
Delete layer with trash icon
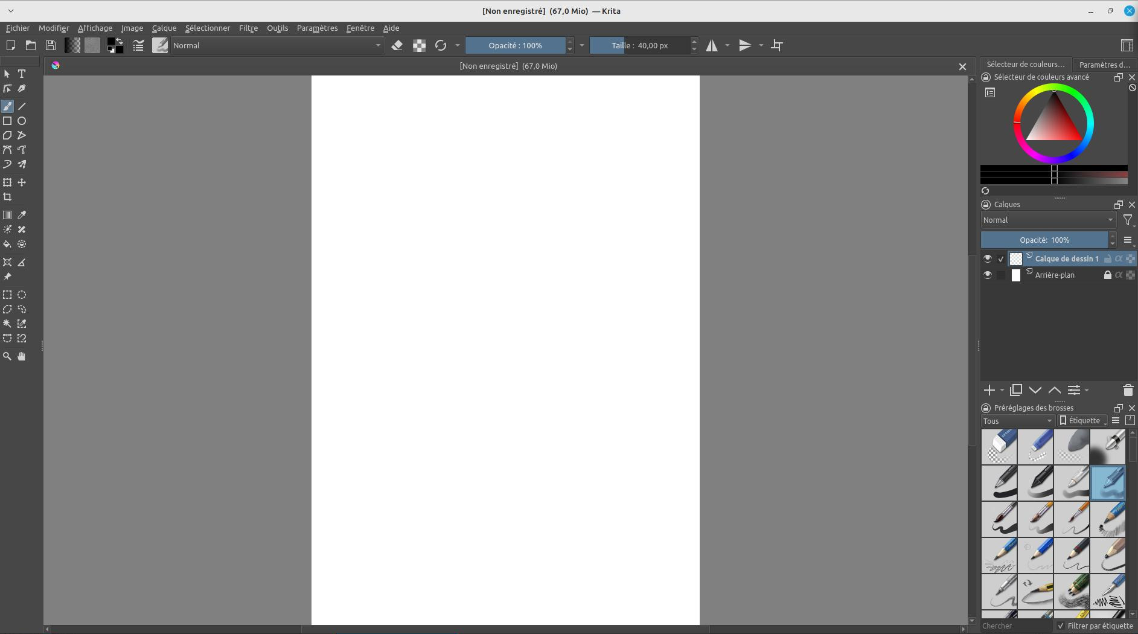[x=1128, y=390]
